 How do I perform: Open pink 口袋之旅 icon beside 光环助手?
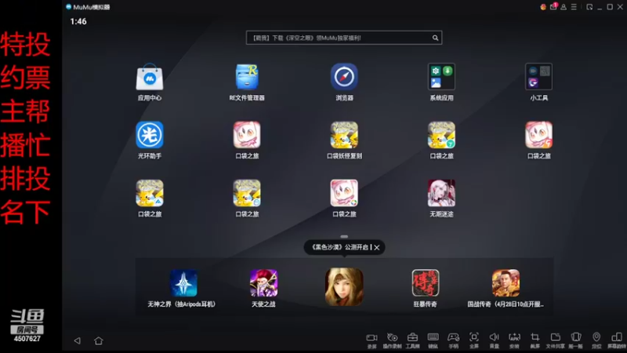[x=247, y=135]
